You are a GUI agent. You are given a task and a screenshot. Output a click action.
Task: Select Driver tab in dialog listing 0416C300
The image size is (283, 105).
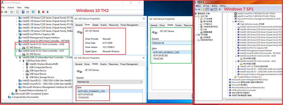[x=162, y=25]
